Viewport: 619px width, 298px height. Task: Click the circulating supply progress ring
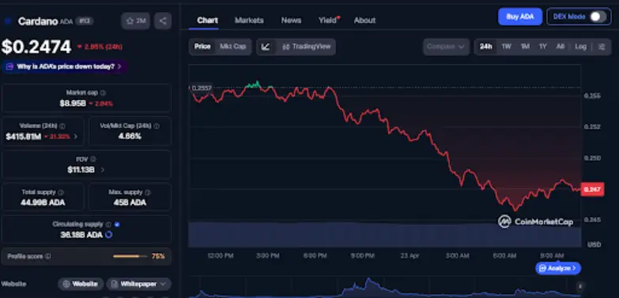[108, 235]
